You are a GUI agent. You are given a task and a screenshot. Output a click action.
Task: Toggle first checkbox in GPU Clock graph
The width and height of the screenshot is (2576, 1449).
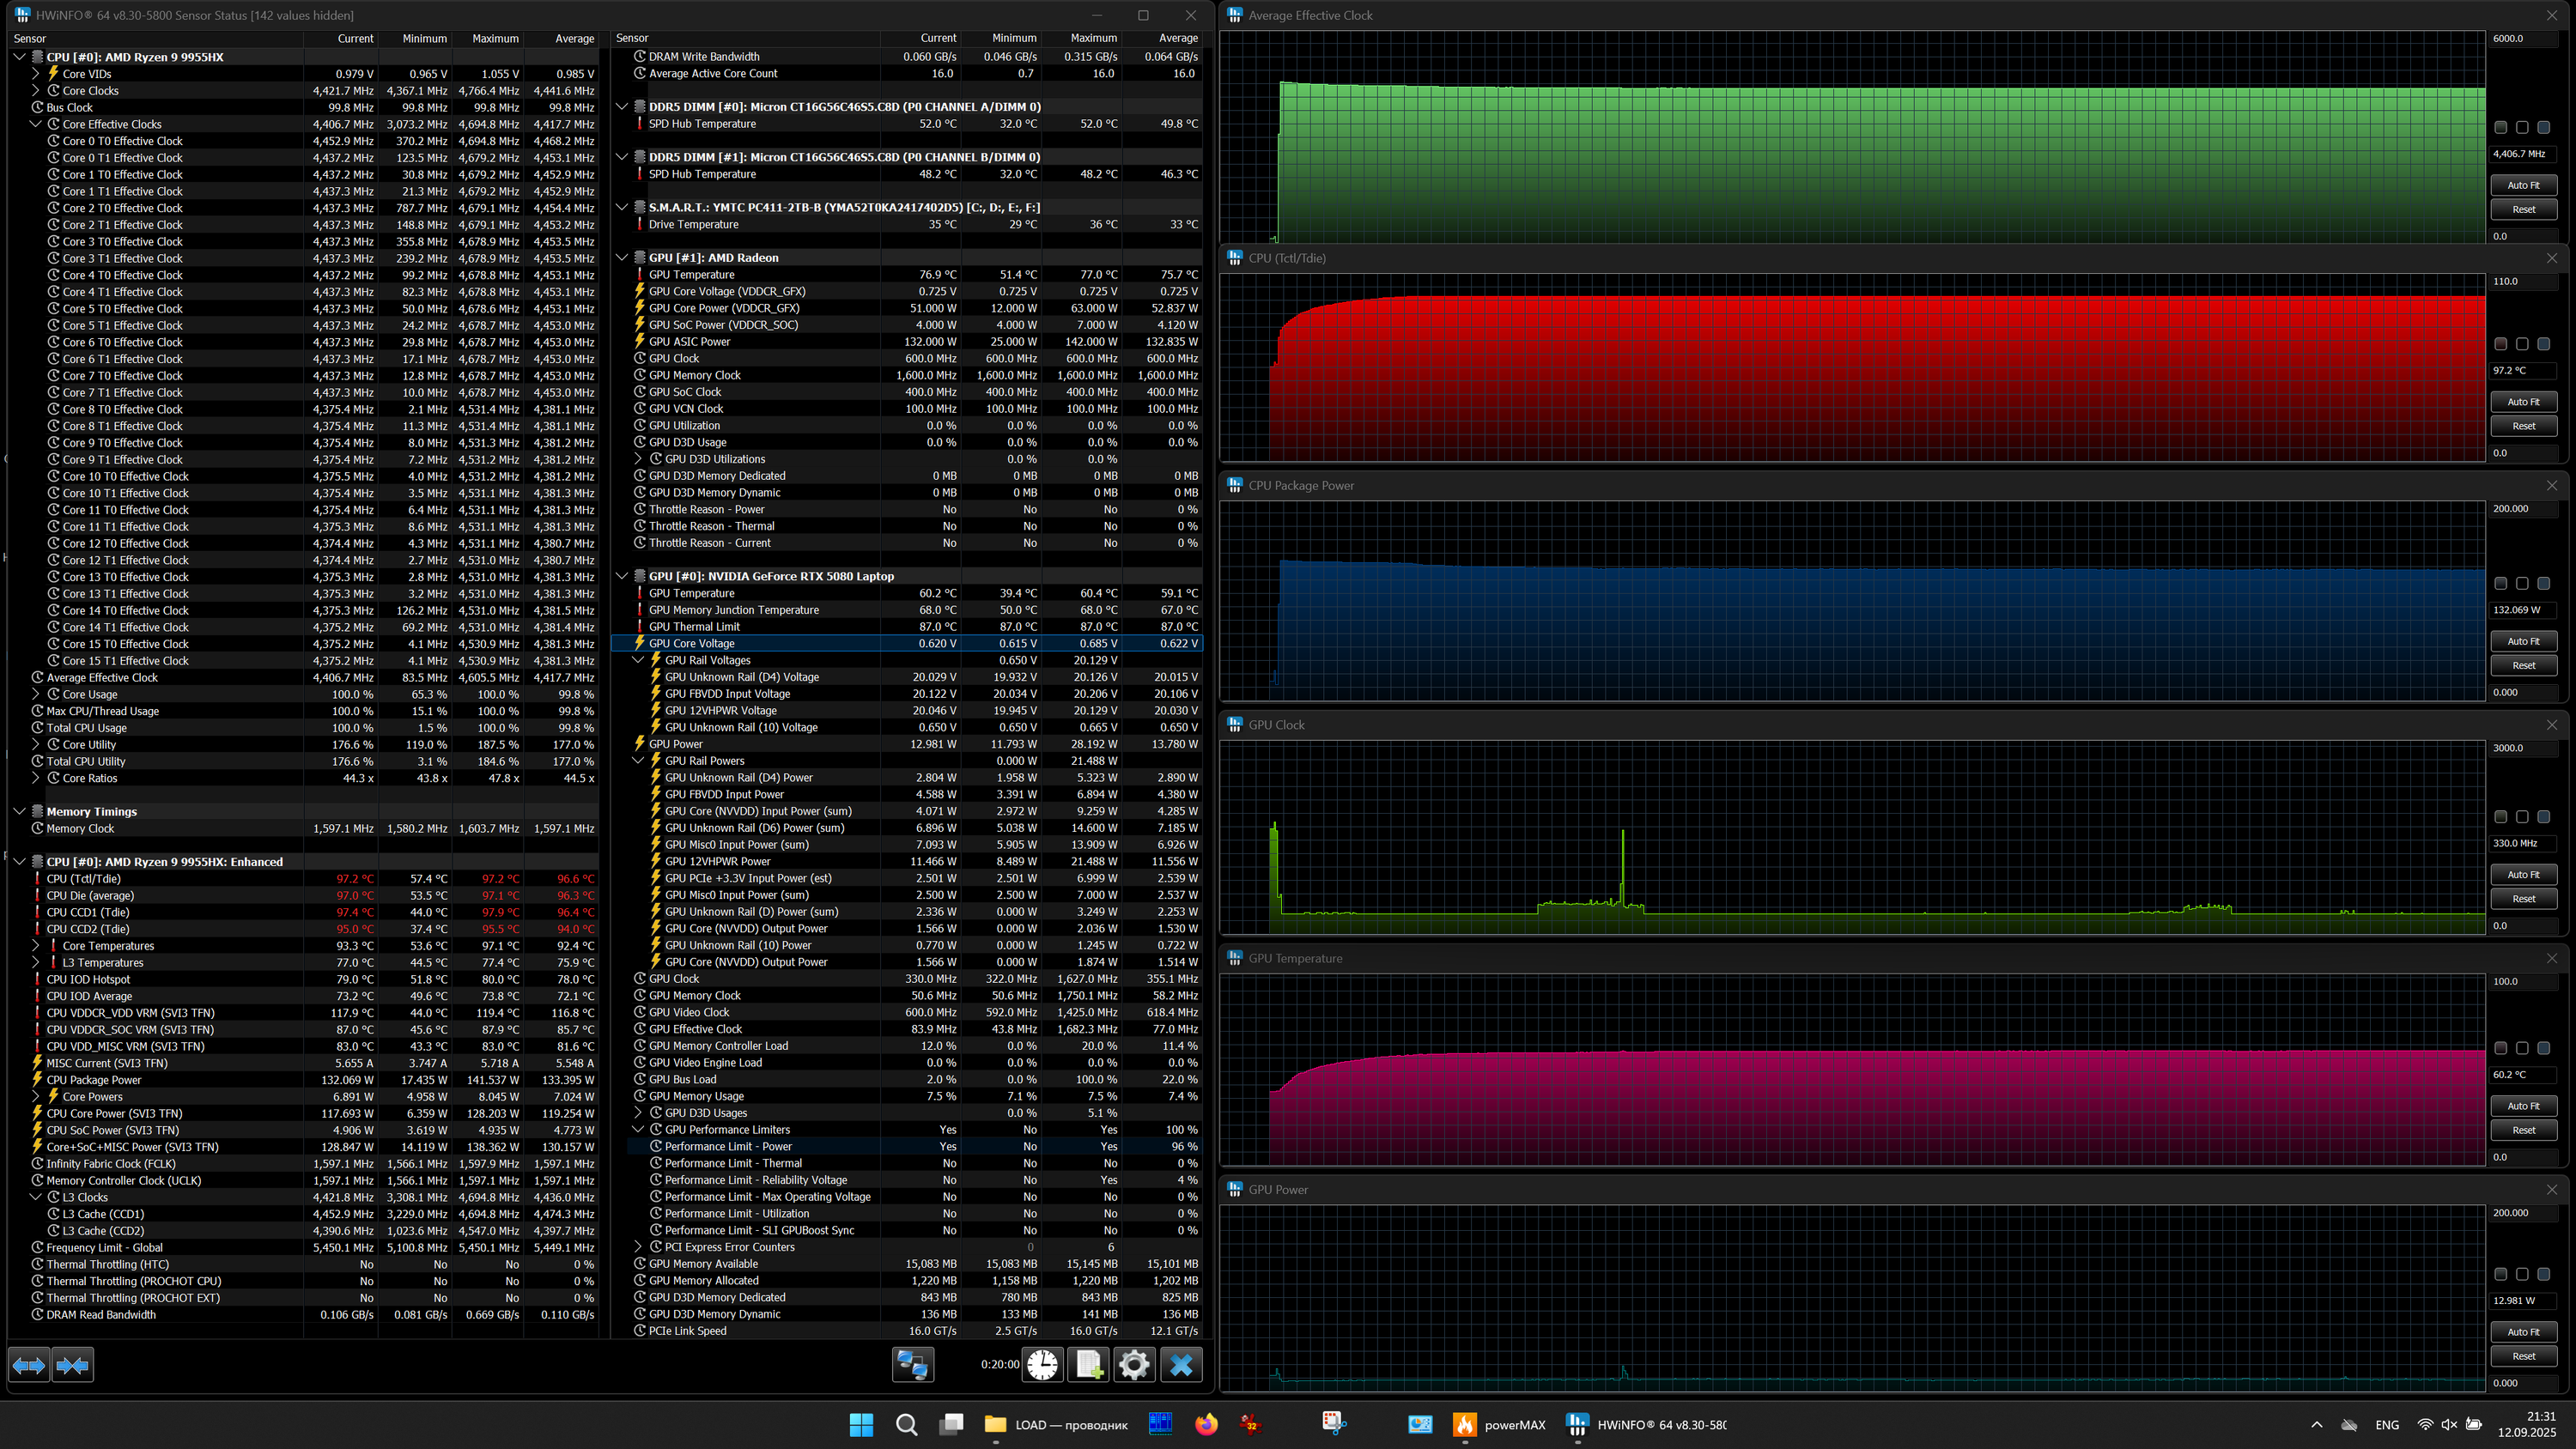coord(2500,817)
